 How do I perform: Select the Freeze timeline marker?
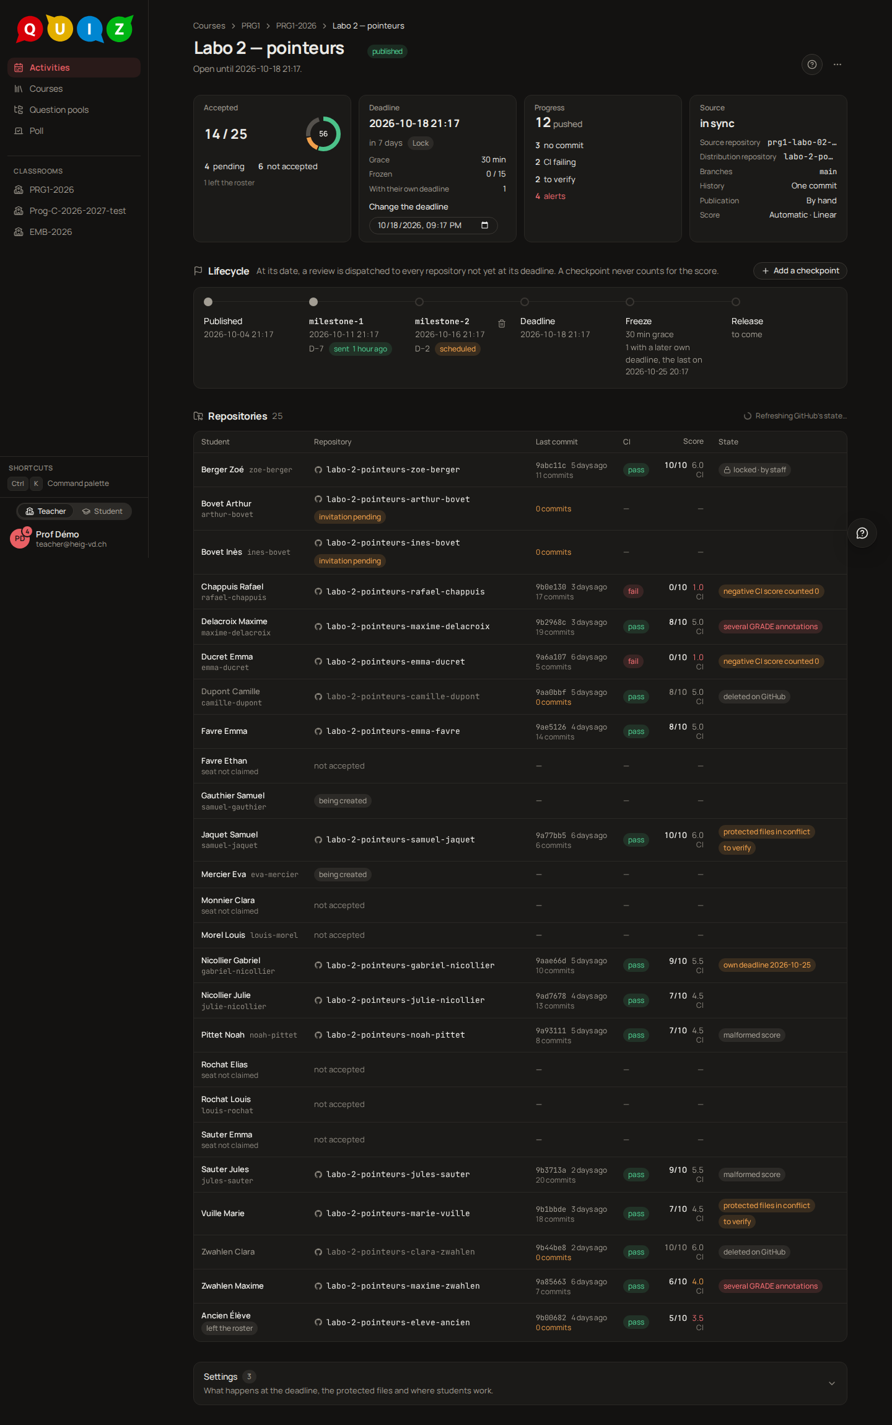pyautogui.click(x=630, y=302)
